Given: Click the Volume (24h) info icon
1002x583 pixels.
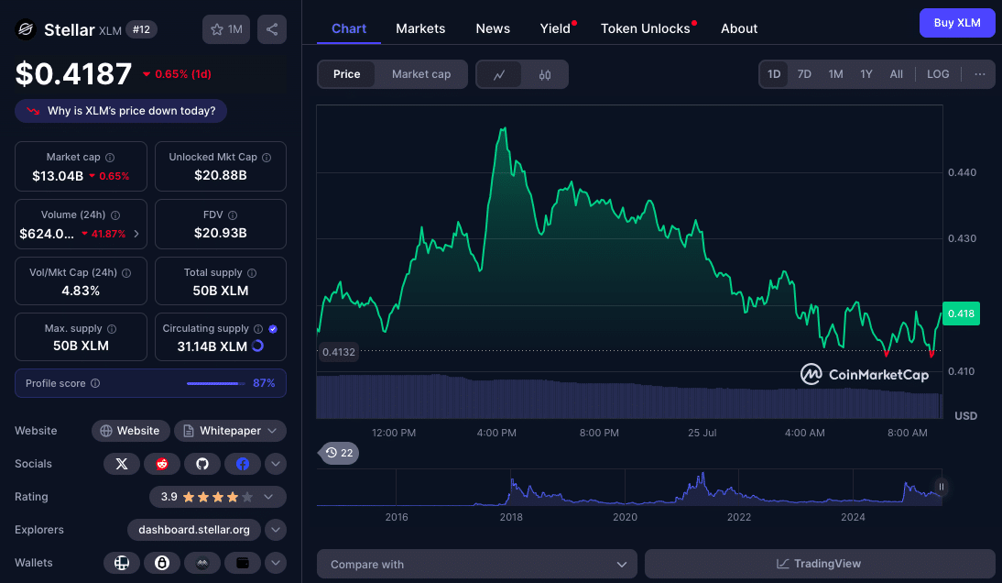Looking at the screenshot, I should (x=115, y=215).
